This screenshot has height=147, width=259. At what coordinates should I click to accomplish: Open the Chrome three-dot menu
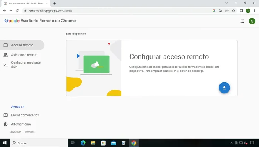click(255, 11)
